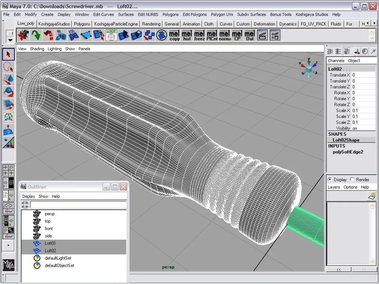This screenshot has width=379, height=284.
Task: Click the channel box speed circle icon
Action: (x=365, y=51)
